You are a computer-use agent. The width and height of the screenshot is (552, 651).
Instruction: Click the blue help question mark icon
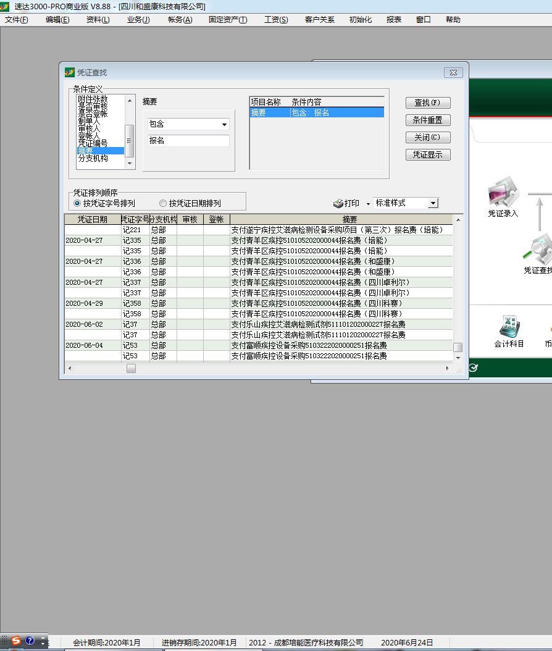[x=30, y=640]
